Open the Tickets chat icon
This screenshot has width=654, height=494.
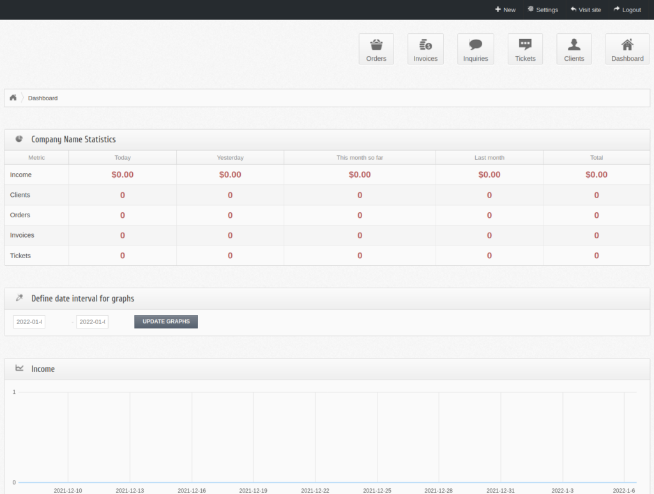coord(525,45)
